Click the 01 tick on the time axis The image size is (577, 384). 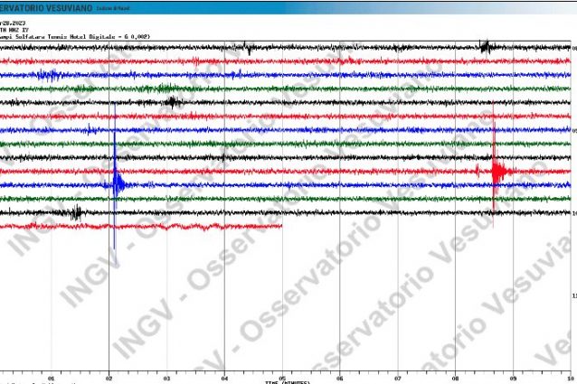coord(51,378)
